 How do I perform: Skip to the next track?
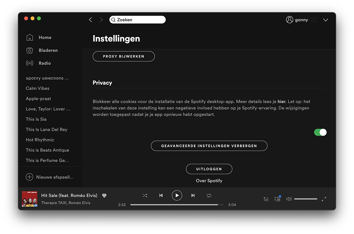click(x=193, y=196)
